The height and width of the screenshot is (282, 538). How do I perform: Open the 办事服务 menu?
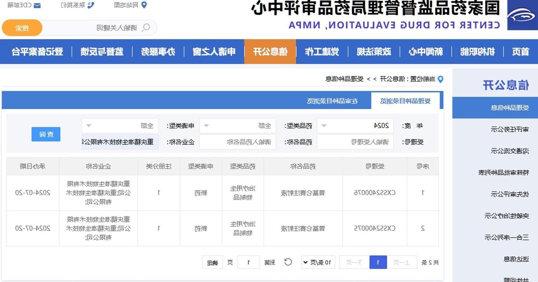coord(158,52)
